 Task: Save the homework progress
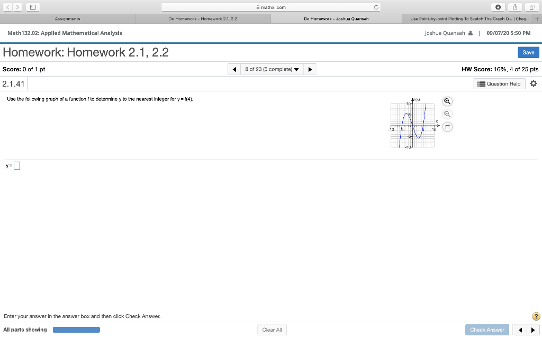[528, 52]
